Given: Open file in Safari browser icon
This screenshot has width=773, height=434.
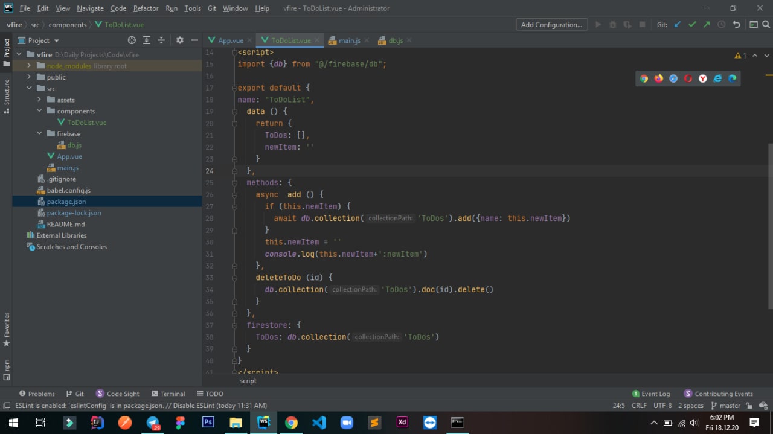Looking at the screenshot, I should point(673,78).
